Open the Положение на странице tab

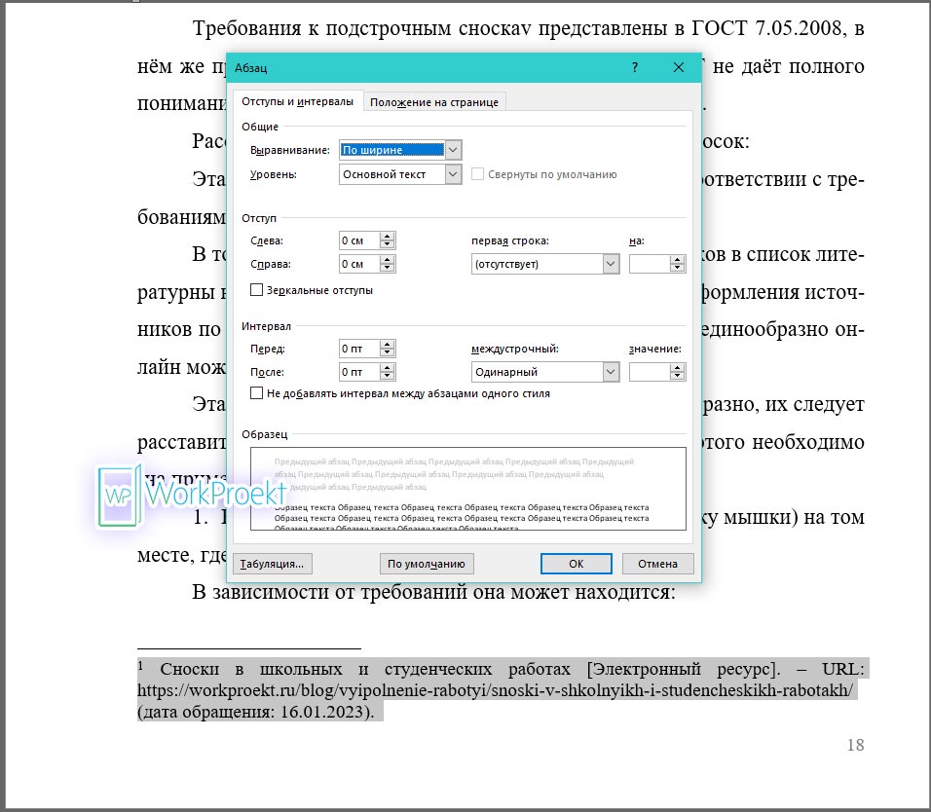click(x=434, y=101)
